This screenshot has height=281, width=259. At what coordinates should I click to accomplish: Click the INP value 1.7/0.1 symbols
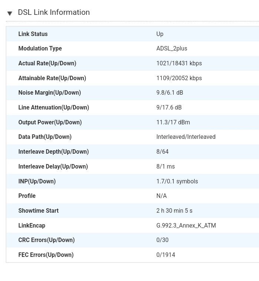click(177, 182)
